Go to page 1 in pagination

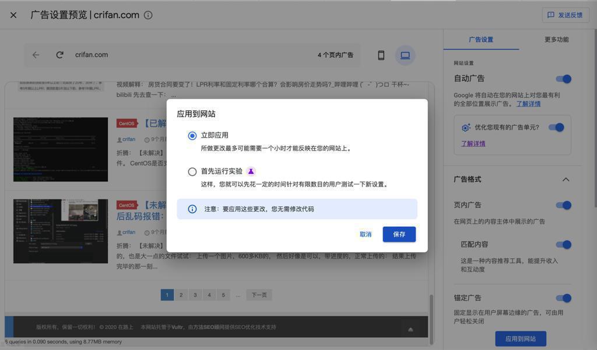click(x=167, y=295)
